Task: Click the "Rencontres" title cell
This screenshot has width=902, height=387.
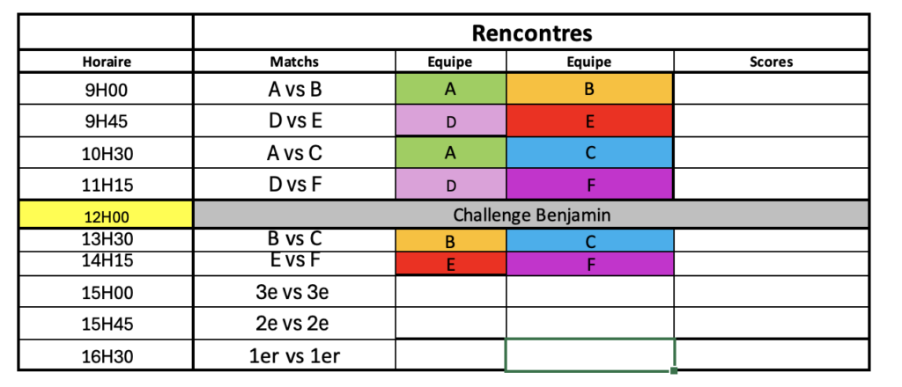Action: pos(531,33)
